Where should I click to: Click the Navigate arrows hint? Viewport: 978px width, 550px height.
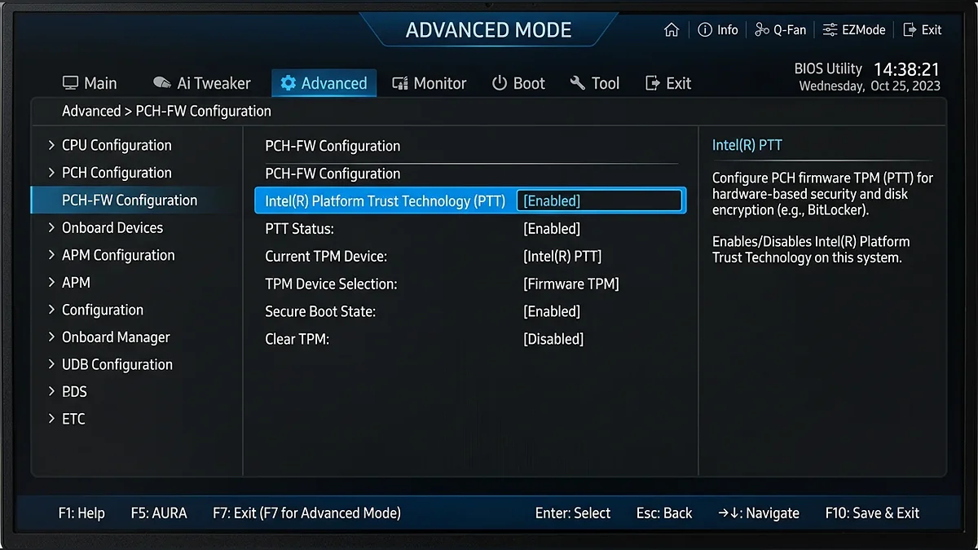(x=759, y=513)
